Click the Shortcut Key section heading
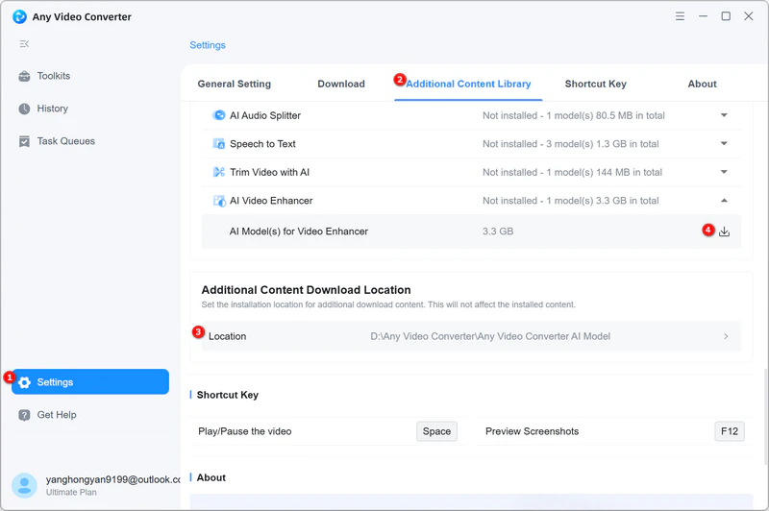This screenshot has width=769, height=511. coord(228,395)
